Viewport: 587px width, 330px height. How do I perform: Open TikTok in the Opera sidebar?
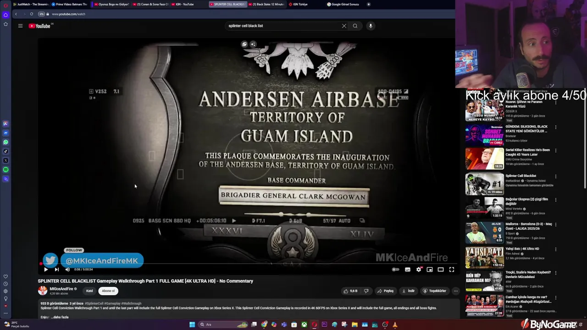tap(6, 151)
